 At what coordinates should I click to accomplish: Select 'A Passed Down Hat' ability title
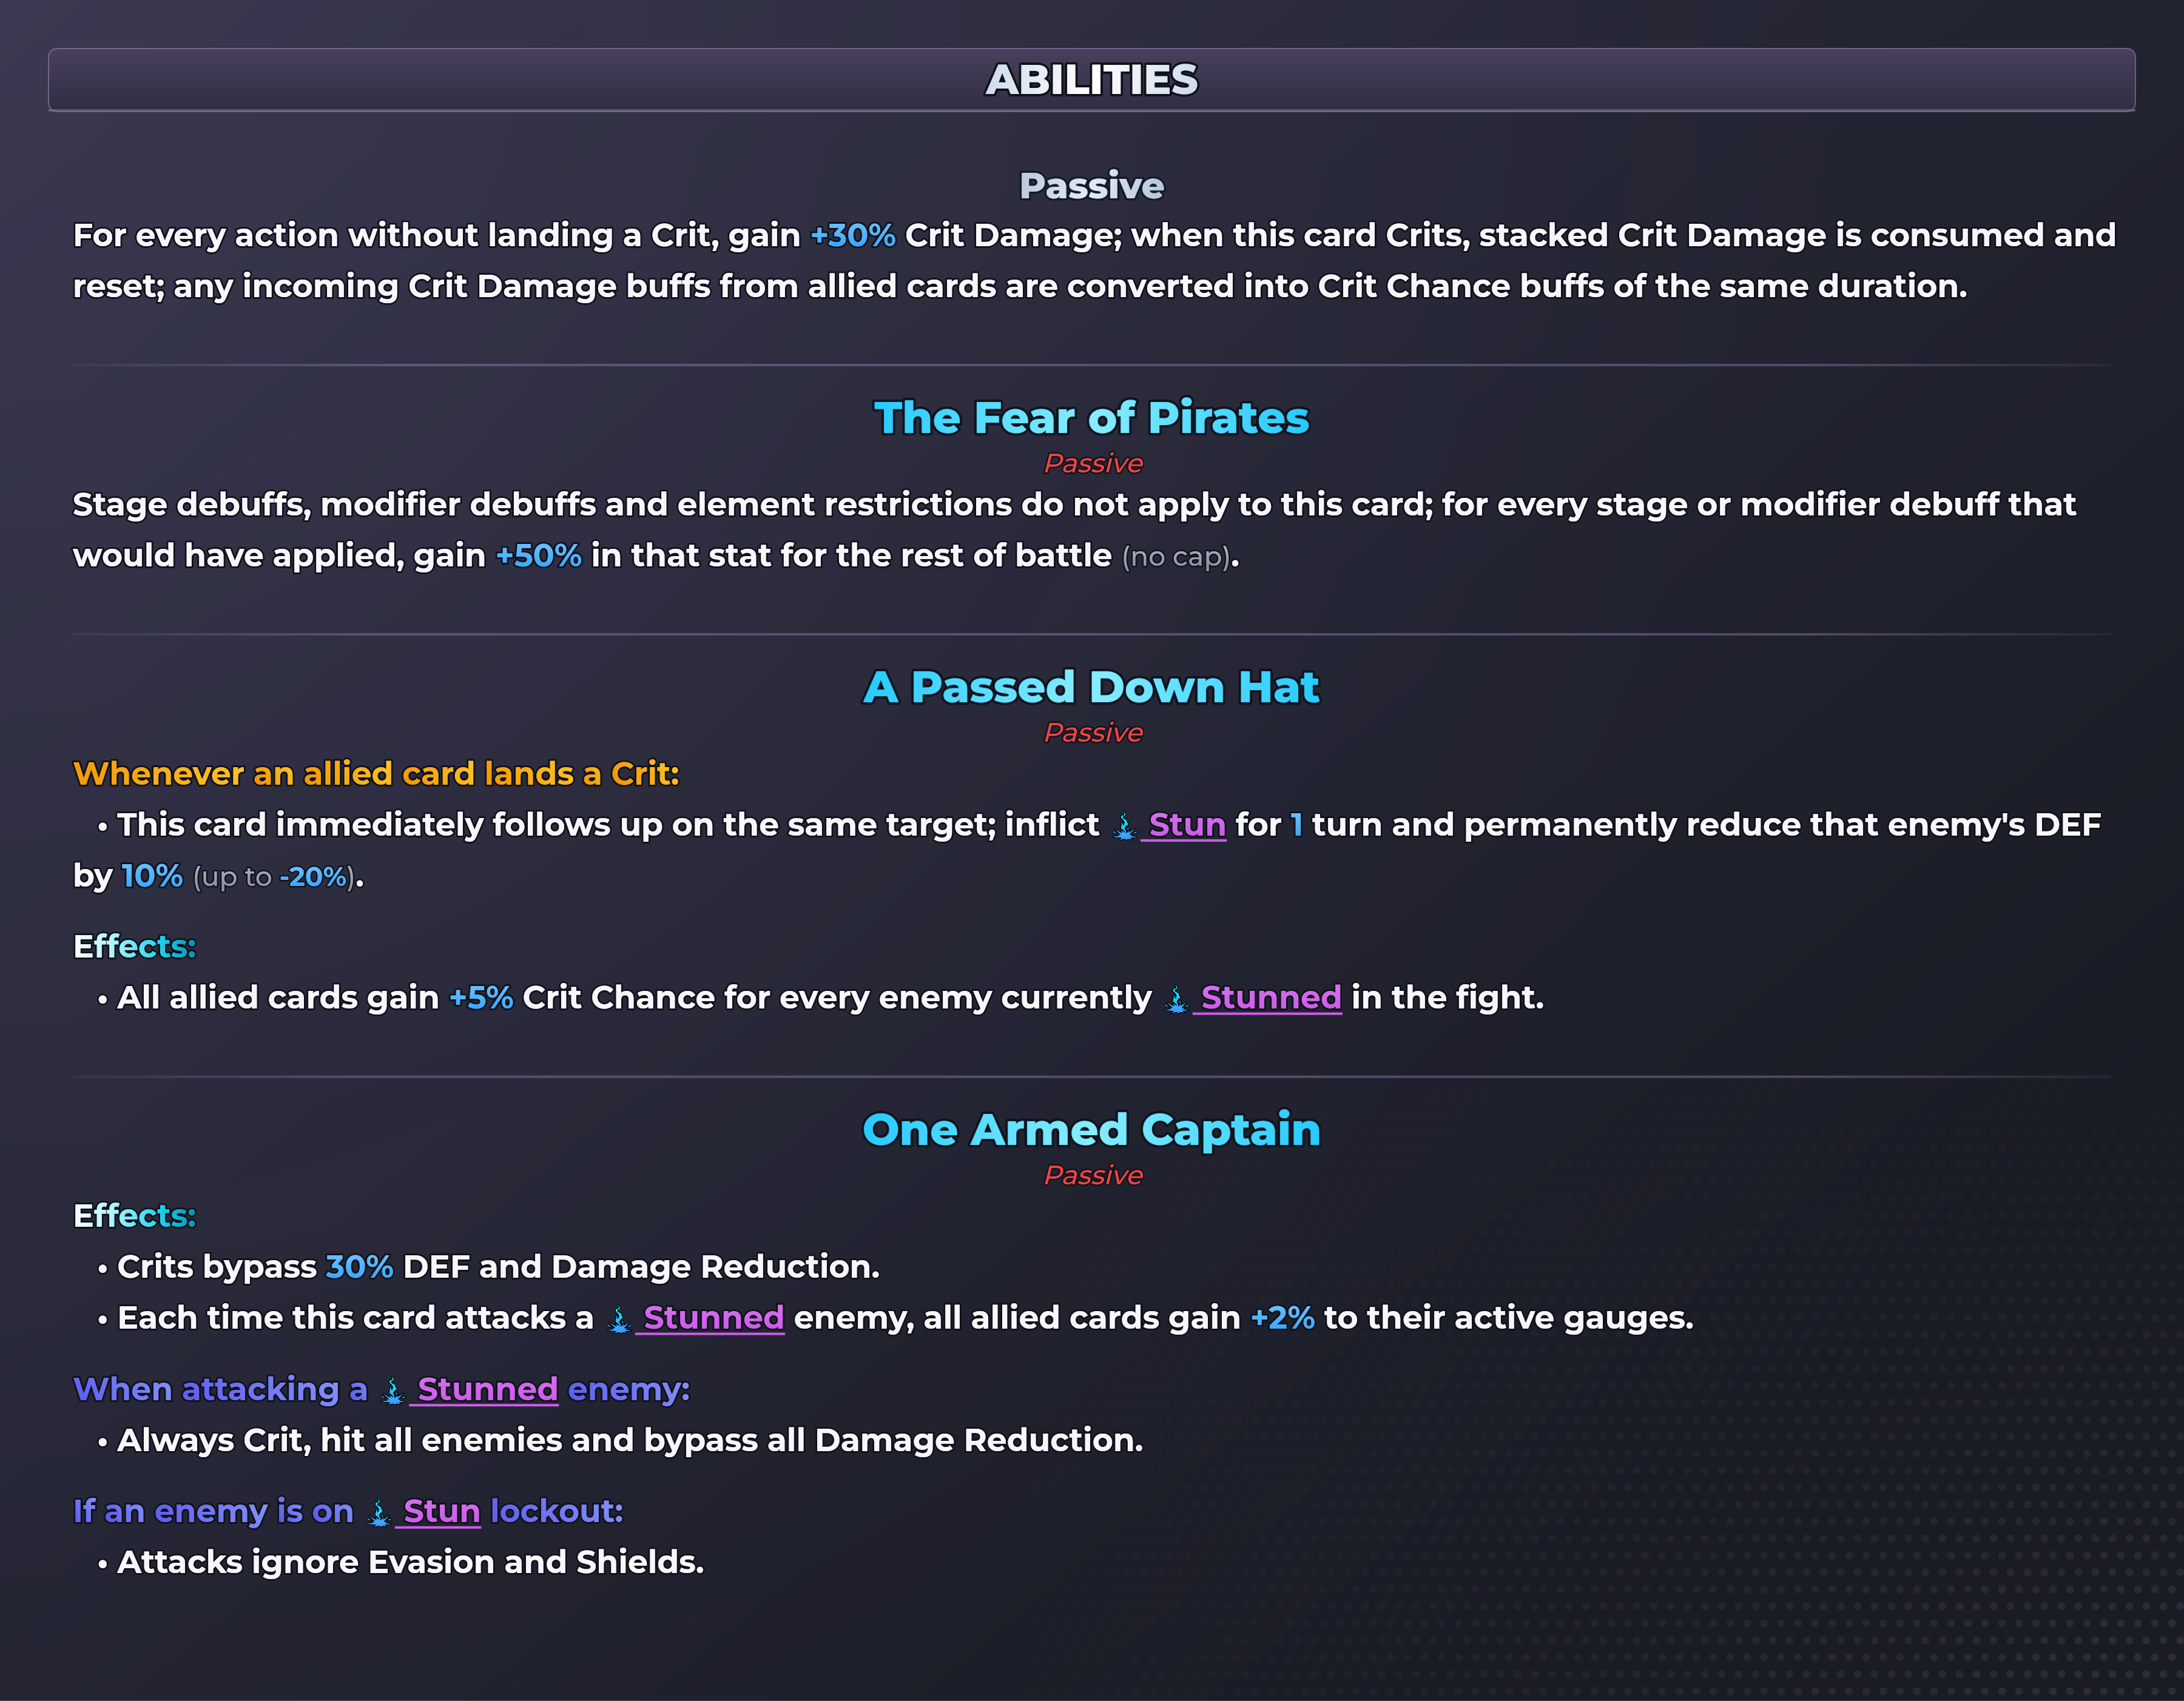click(x=1092, y=688)
